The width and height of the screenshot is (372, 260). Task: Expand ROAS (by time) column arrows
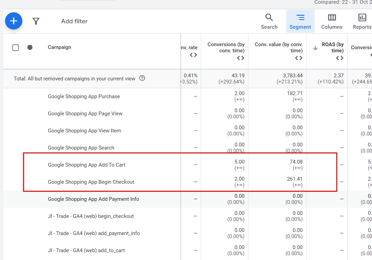point(340,58)
